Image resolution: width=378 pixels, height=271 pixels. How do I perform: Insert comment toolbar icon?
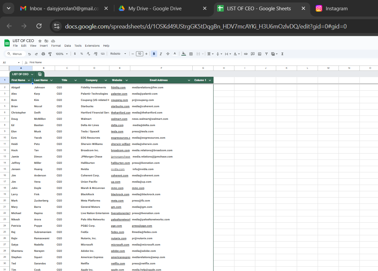(x=253, y=54)
